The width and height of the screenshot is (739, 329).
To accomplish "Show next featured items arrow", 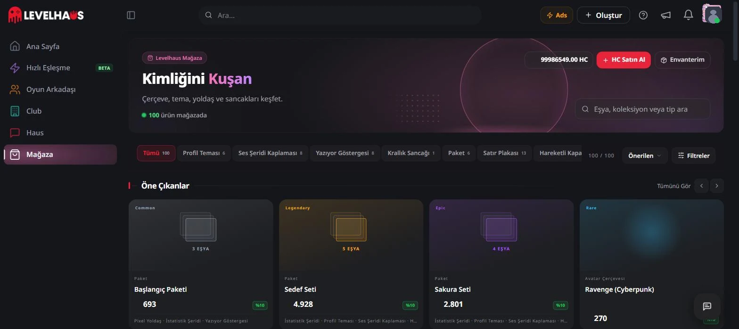I will (717, 186).
